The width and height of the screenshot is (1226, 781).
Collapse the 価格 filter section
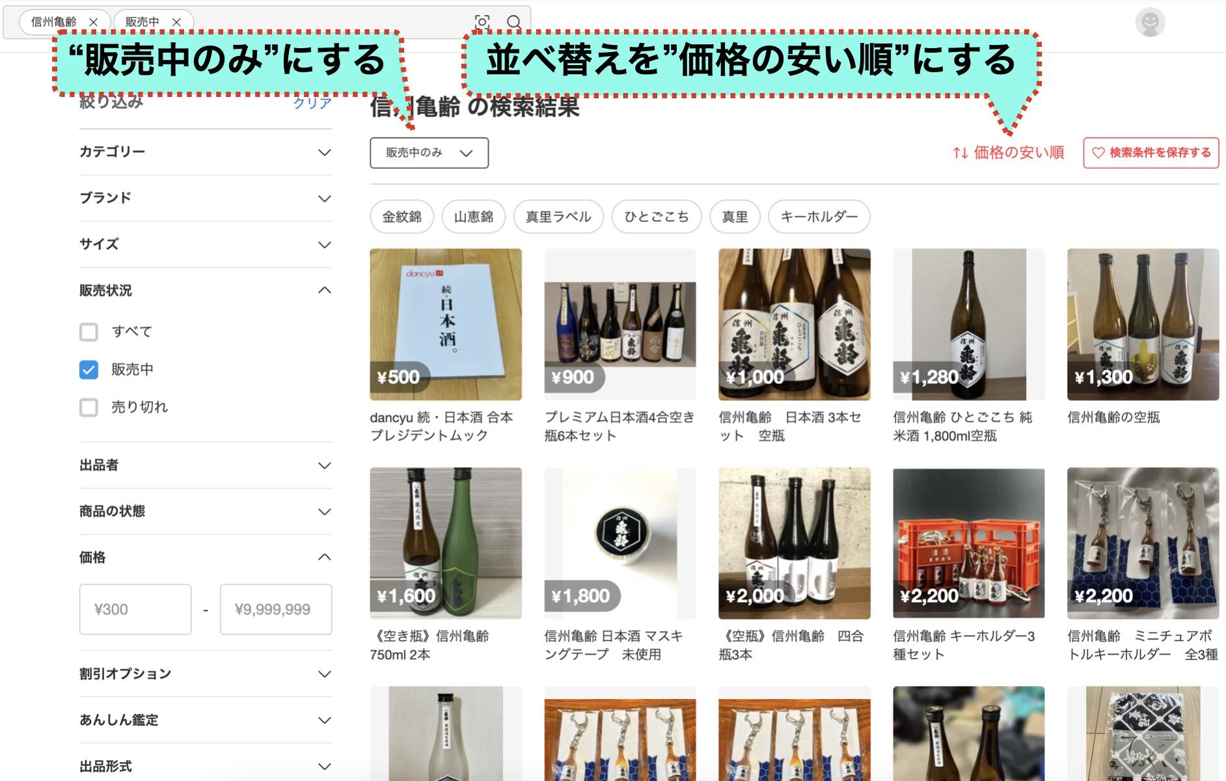click(205, 557)
